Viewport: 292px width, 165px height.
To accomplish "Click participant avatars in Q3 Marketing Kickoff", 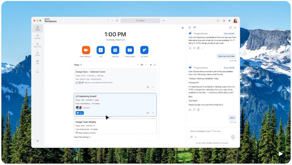I will point(79,107).
